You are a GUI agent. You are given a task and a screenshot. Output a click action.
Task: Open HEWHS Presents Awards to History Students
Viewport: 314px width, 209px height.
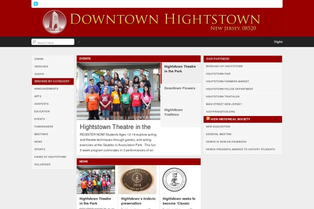pos(240,149)
